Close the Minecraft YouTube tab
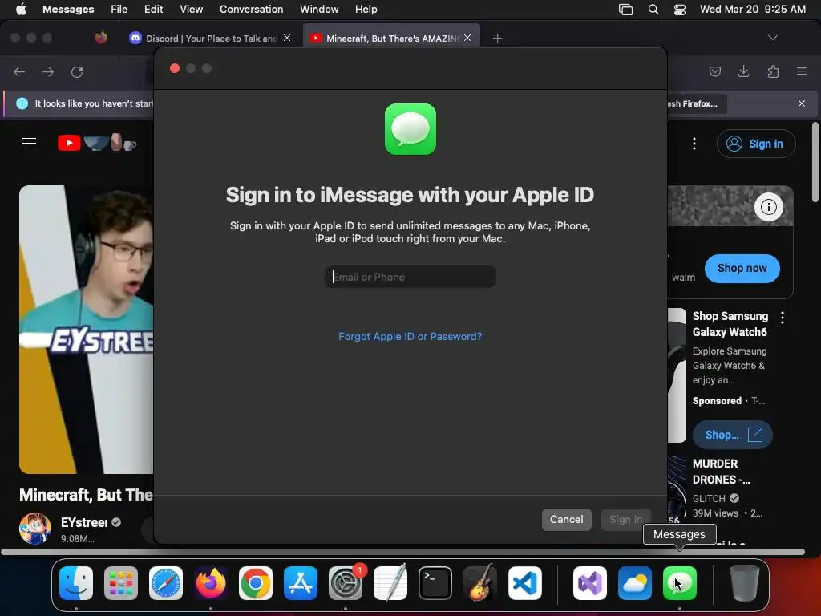 tap(467, 38)
